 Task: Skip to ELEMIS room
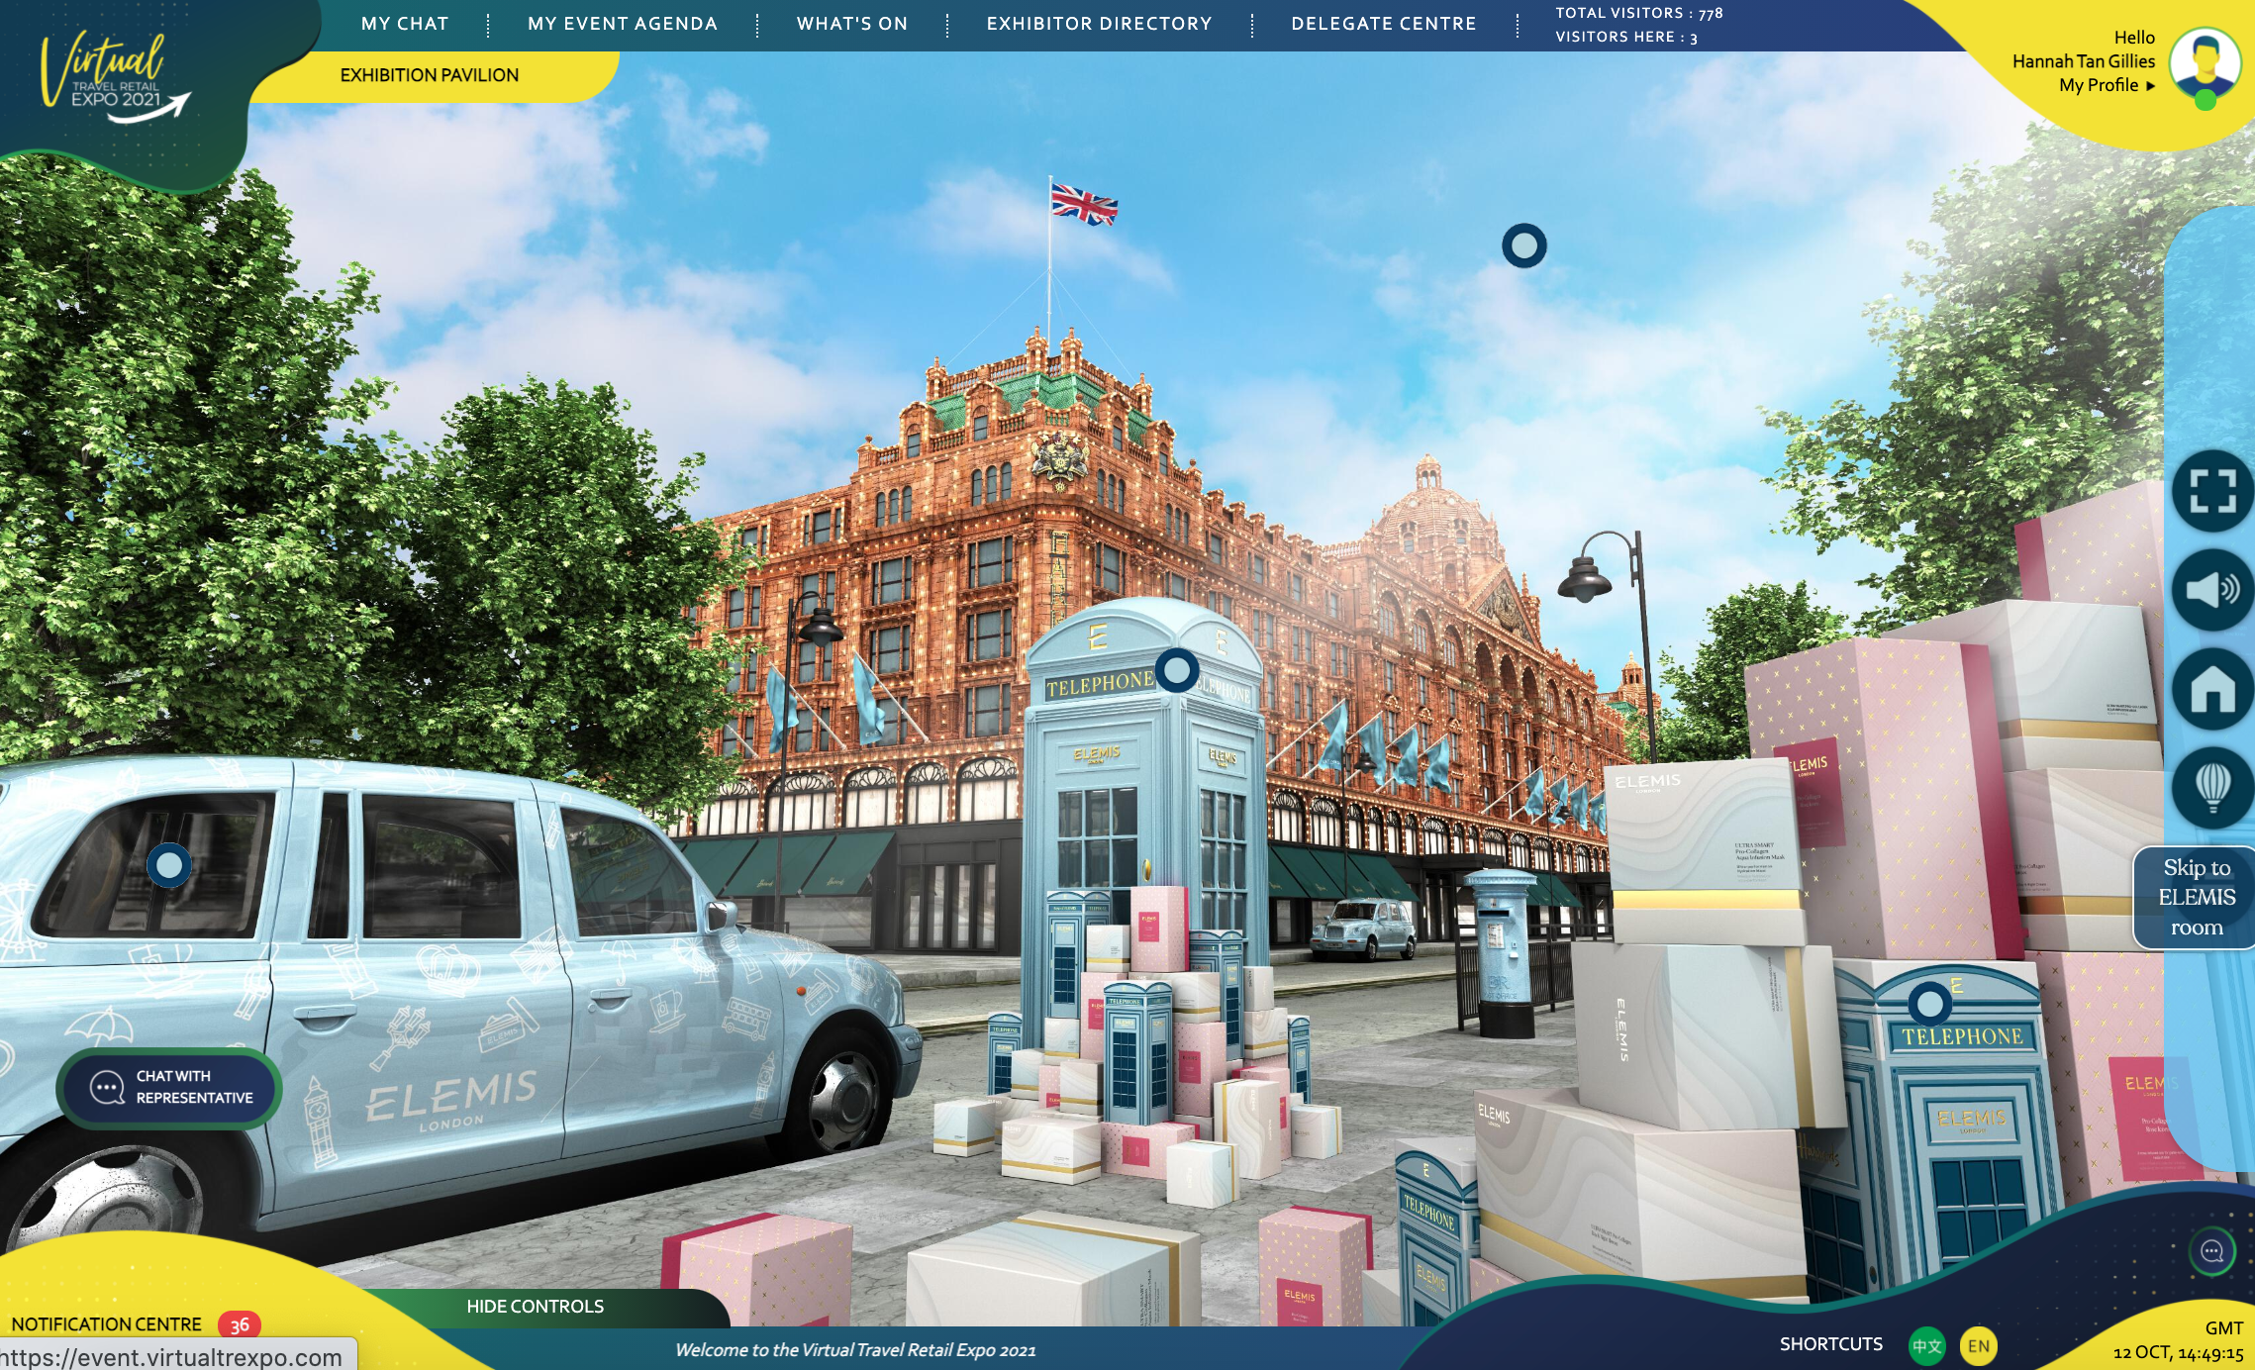[x=2196, y=898]
